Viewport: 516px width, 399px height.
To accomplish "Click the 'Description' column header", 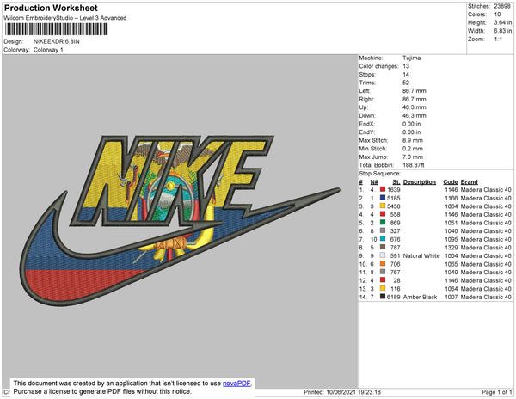I will [x=420, y=182].
